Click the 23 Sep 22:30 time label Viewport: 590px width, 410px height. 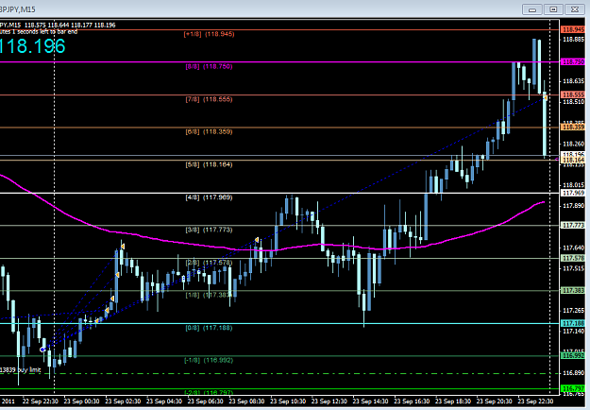[535, 401]
